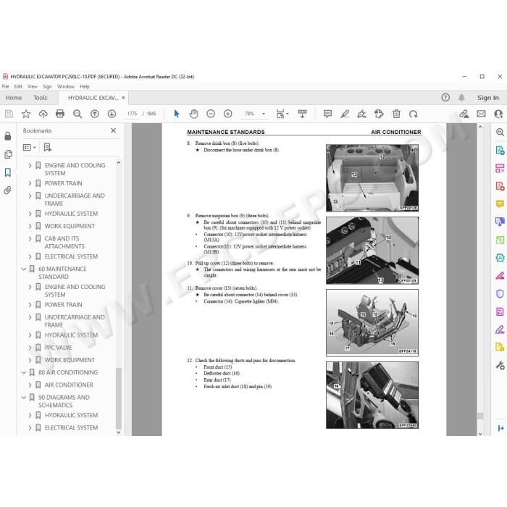
Task: Rotate the page view icon
Action: tap(414, 114)
